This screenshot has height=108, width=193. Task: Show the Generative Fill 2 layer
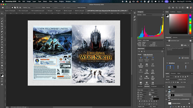pyautogui.click(x=166, y=87)
